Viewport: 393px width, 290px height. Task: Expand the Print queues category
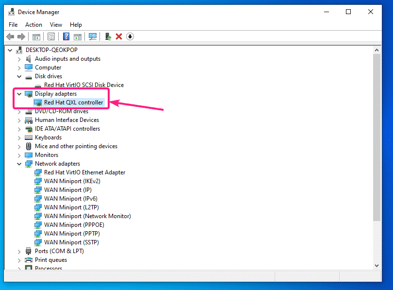[x=19, y=260]
